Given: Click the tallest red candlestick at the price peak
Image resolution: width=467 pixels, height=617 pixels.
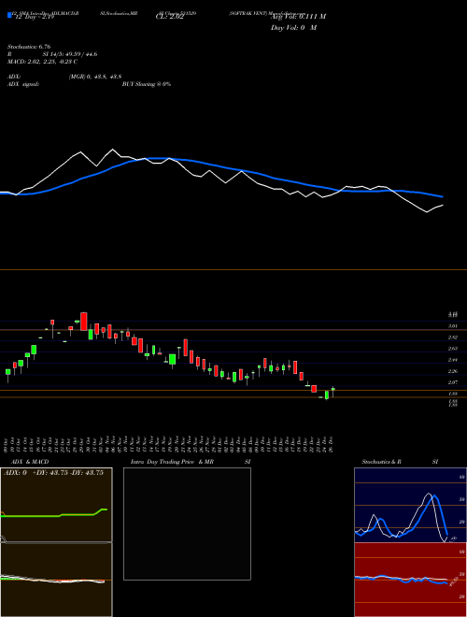Looking at the screenshot, I should pyautogui.click(x=84, y=322).
